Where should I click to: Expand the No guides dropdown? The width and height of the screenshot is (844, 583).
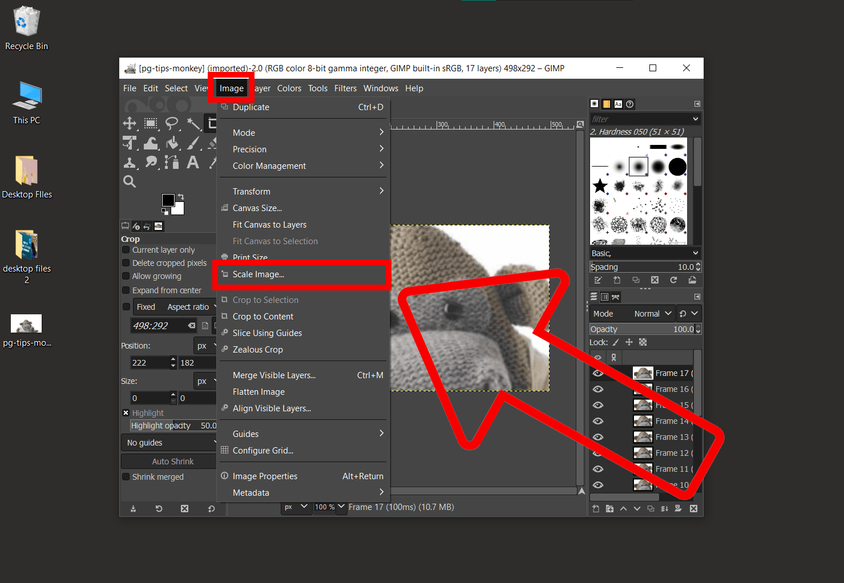coord(168,442)
